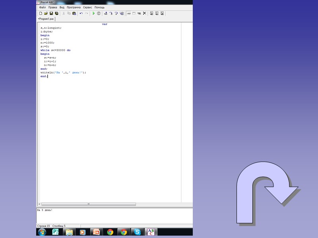Toggle the input/output '>123' window icon

(128, 13)
